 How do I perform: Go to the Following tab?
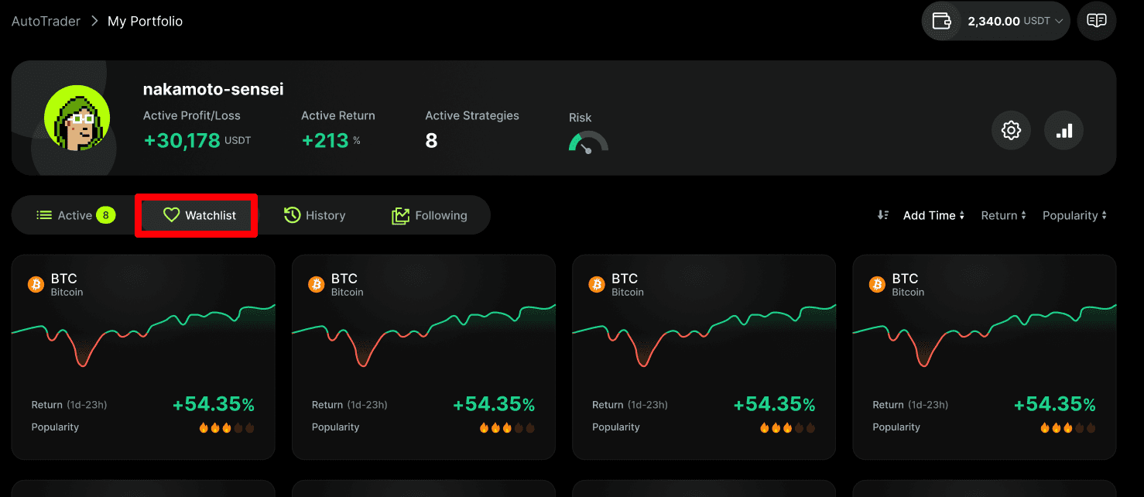[430, 215]
